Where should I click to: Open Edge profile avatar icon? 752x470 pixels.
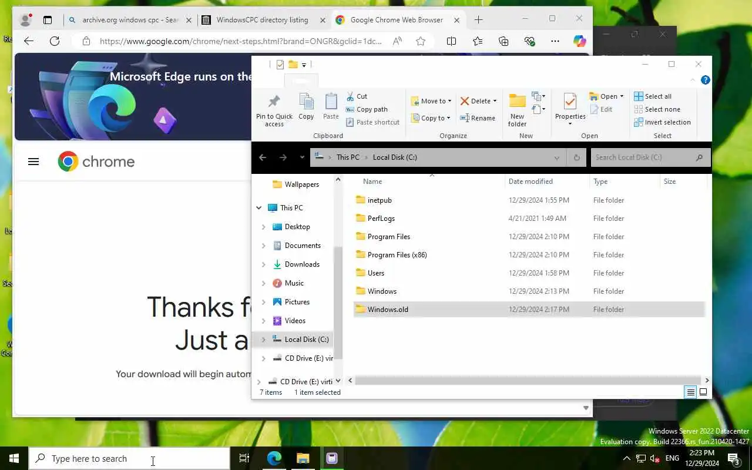click(x=25, y=20)
